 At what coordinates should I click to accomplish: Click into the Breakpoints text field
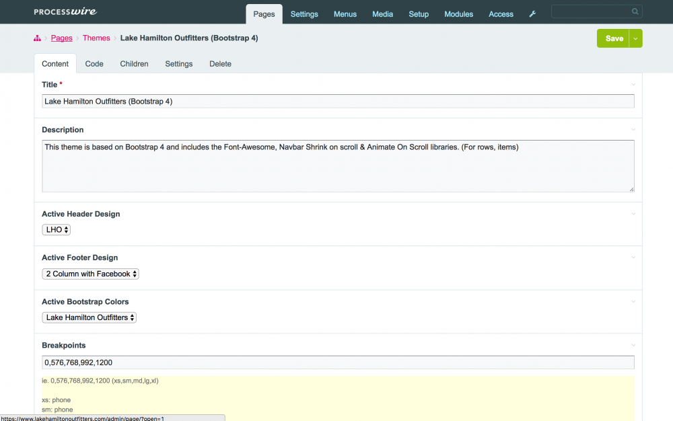338,362
